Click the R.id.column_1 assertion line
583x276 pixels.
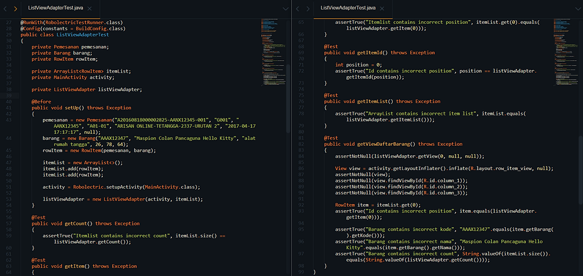click(x=401, y=180)
